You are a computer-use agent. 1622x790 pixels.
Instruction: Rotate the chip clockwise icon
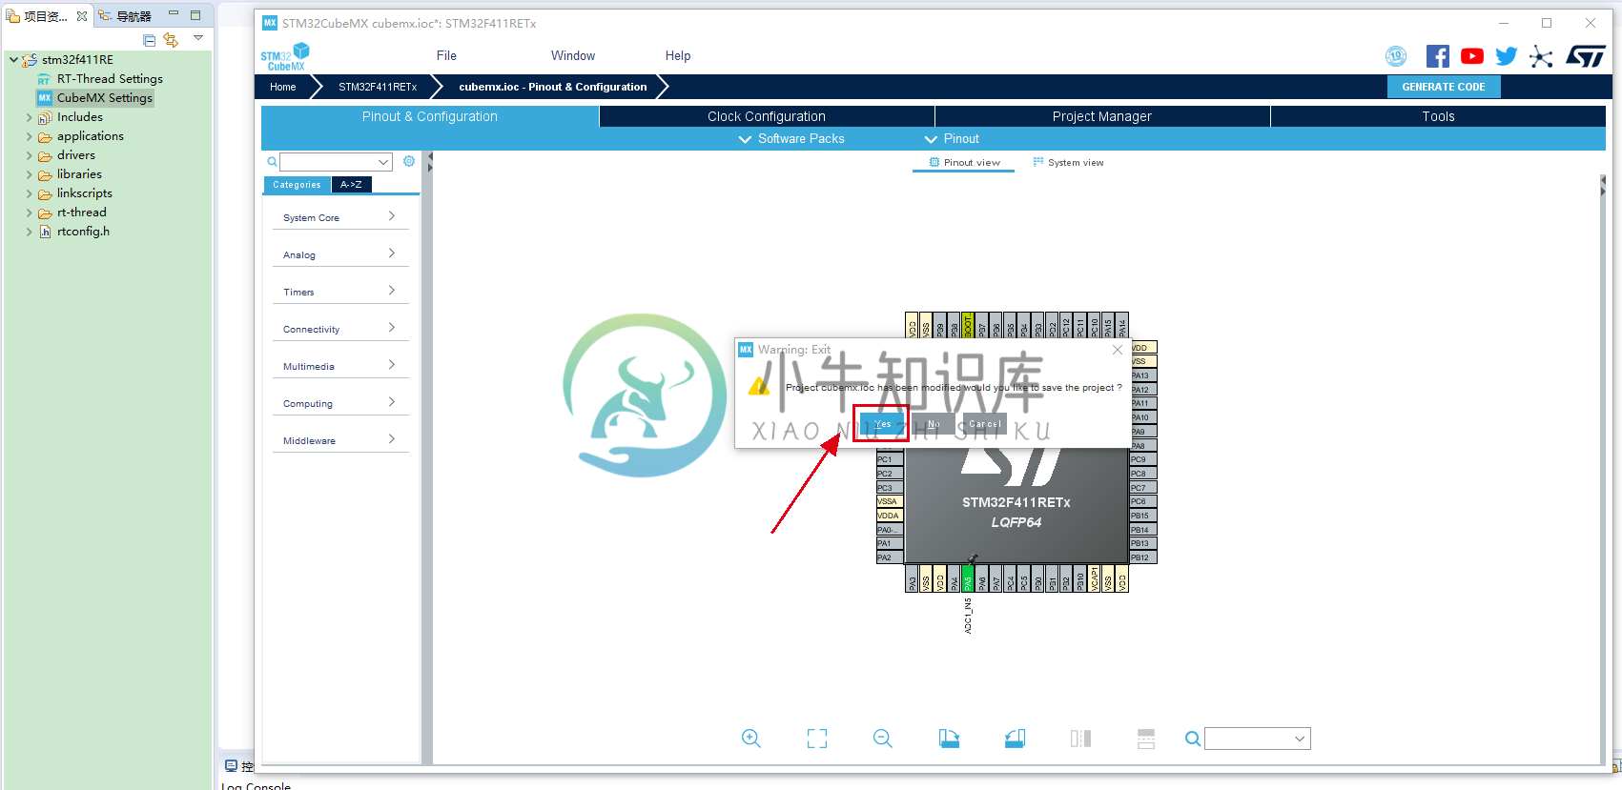point(949,739)
